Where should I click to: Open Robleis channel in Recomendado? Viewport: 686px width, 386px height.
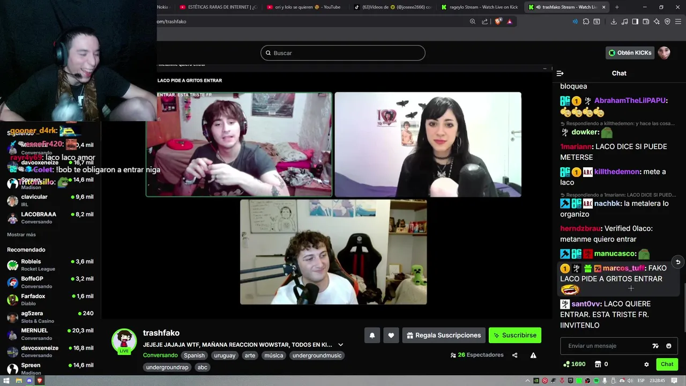(50, 265)
